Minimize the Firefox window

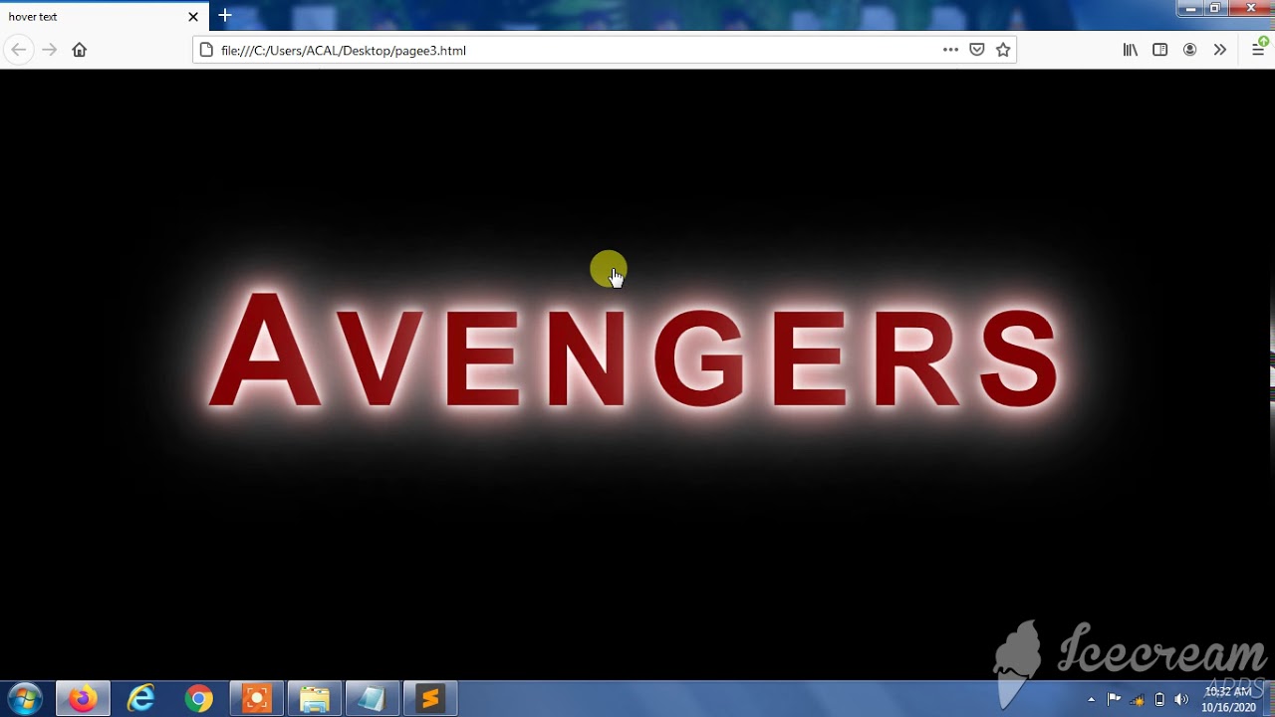1190,8
